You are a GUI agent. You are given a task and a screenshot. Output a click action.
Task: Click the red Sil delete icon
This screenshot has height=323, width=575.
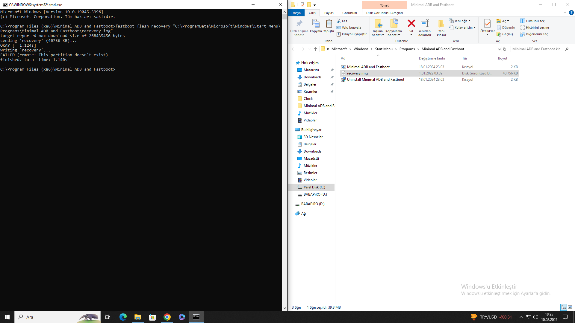[411, 24]
